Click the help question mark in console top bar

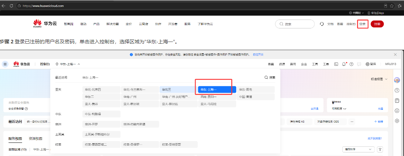(x=351, y=64)
